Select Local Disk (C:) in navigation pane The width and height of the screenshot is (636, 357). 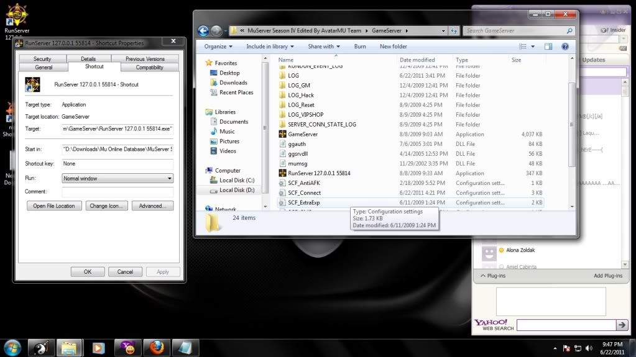click(237, 180)
